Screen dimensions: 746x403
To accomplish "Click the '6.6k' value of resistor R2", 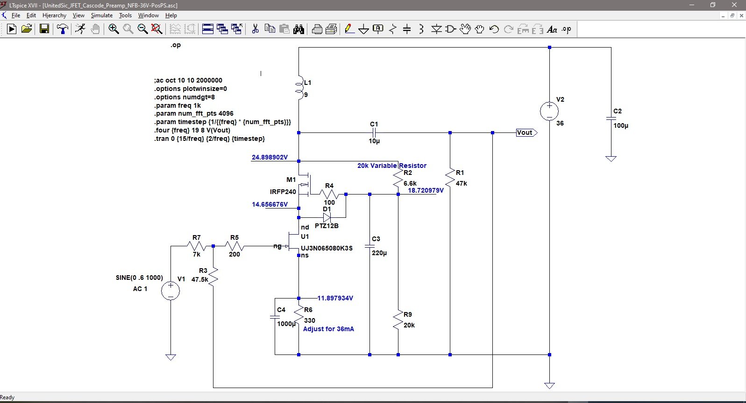I will pyautogui.click(x=410, y=183).
